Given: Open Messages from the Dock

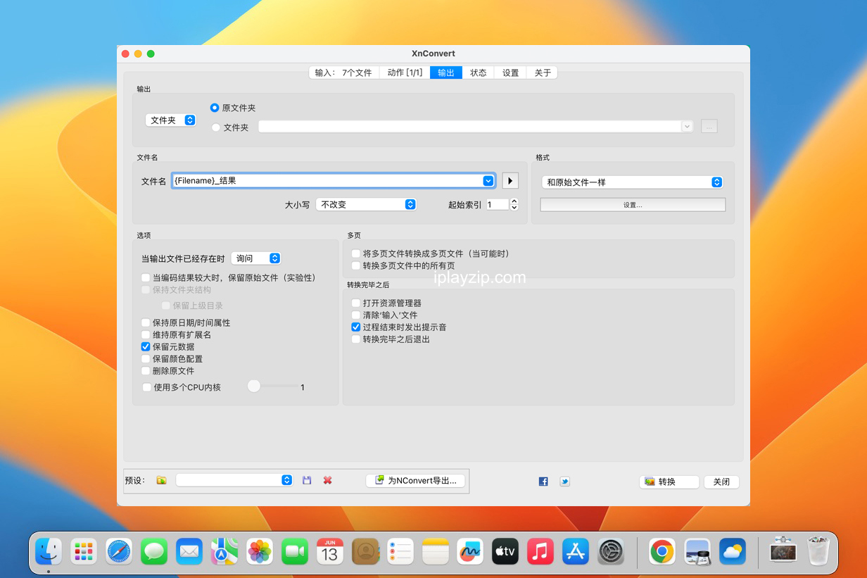Looking at the screenshot, I should click(x=154, y=551).
